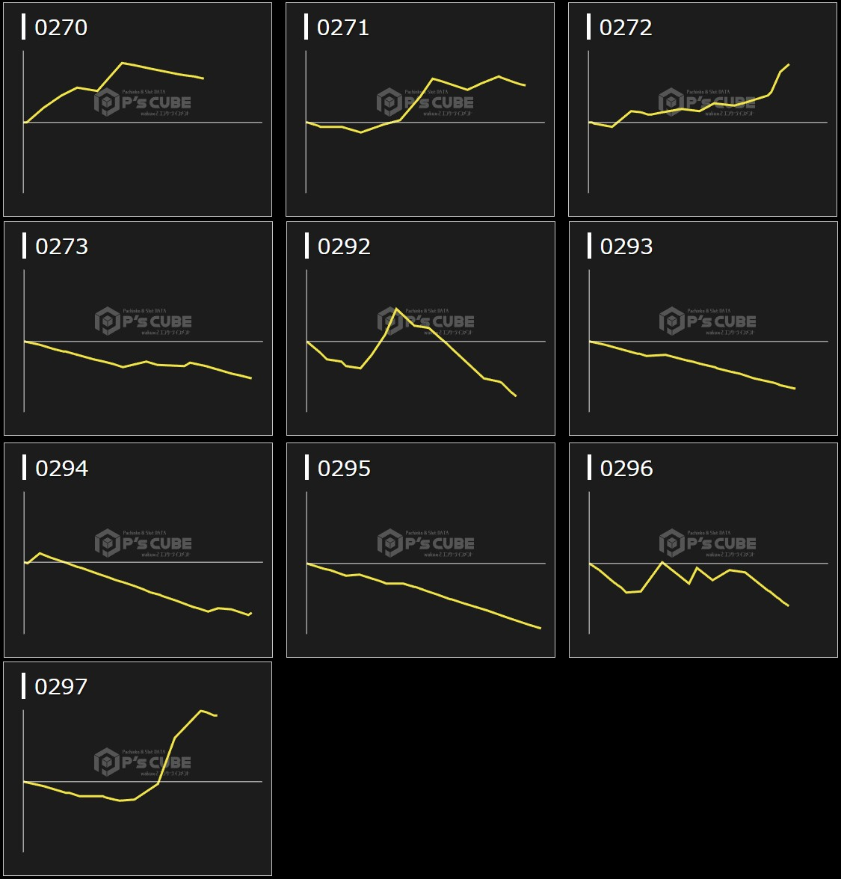Screen dimensions: 841x879
Task: Click the P's CUBE cube logo in panel 0292
Action: [x=390, y=321]
